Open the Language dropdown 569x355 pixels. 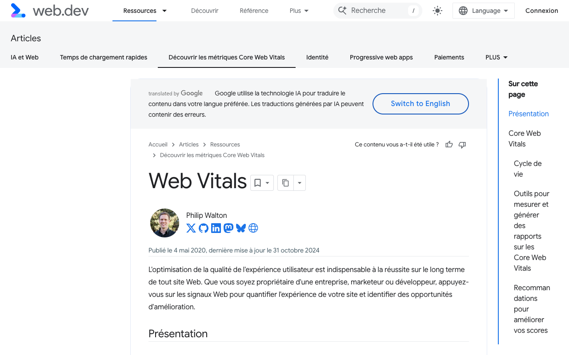484,11
